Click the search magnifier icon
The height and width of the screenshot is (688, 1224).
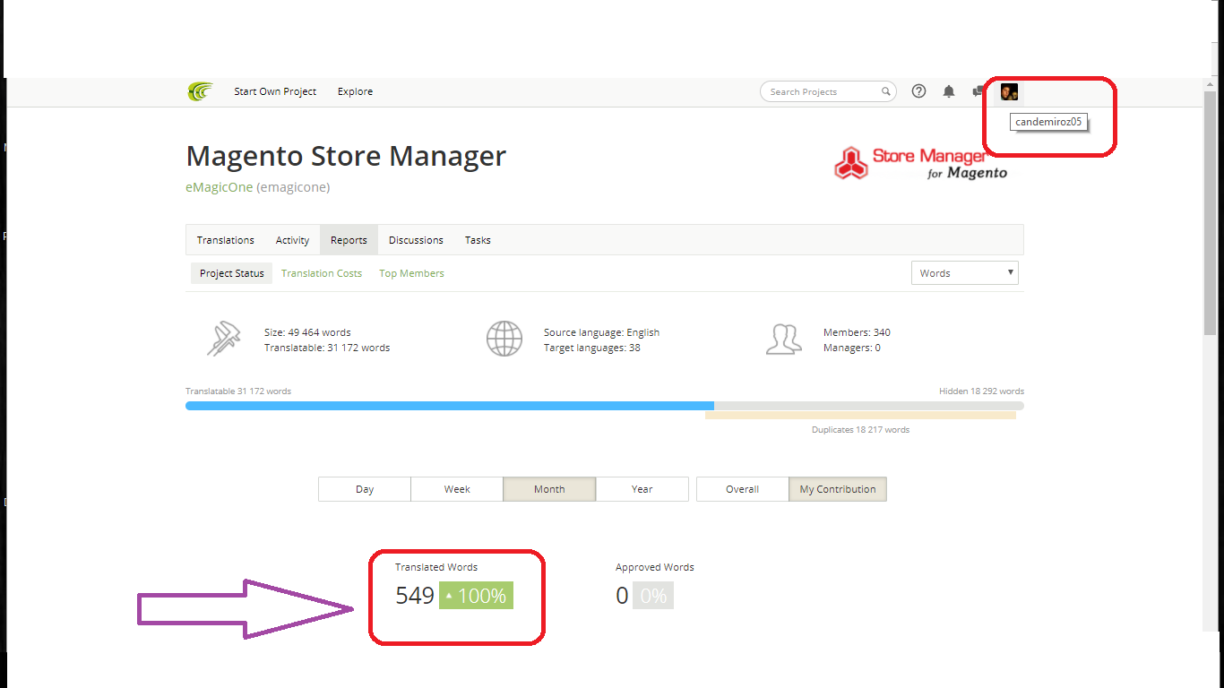point(885,91)
